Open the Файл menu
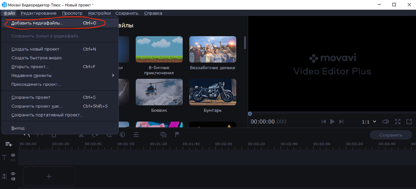Image resolution: width=416 pixels, height=189 pixels. point(9,13)
